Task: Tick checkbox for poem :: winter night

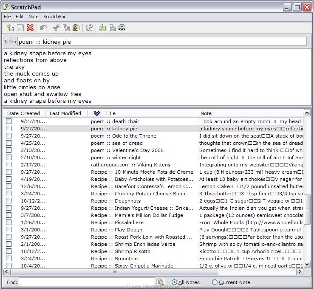Action: coord(8,157)
